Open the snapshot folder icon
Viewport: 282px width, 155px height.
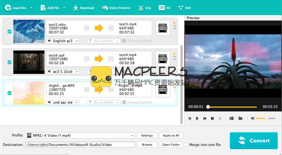[x=240, y=118]
